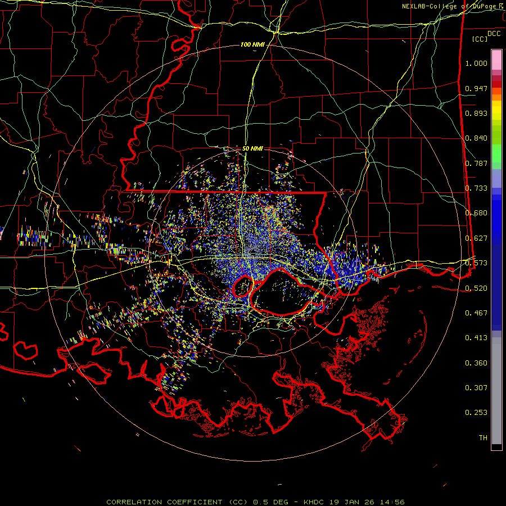Select the 0.627 scale value
The height and width of the screenshot is (506, 506).
pyautogui.click(x=476, y=238)
